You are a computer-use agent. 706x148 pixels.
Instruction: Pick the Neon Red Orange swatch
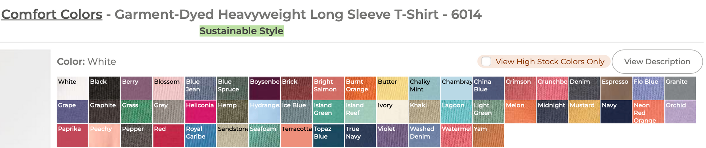pyautogui.click(x=648, y=112)
